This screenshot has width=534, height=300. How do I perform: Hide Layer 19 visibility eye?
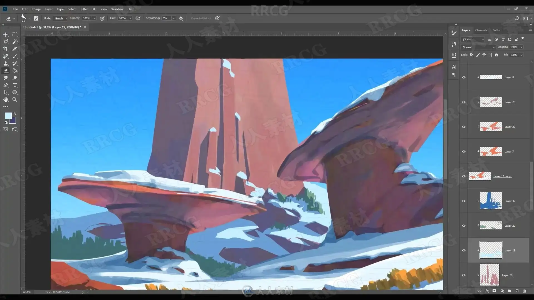click(x=464, y=250)
